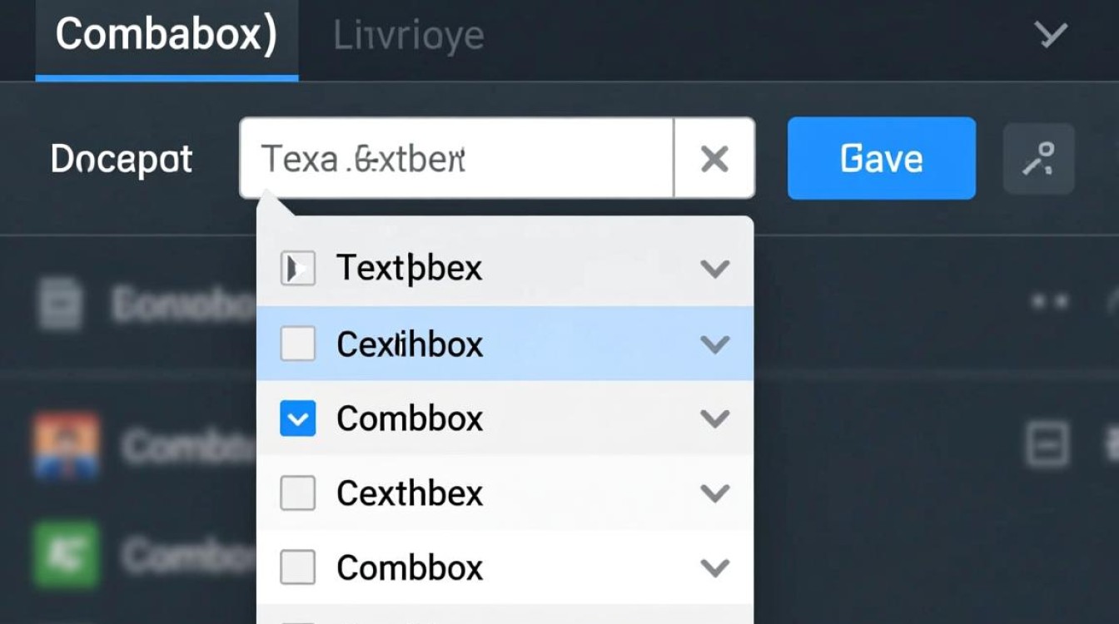Viewport: 1119px width, 624px height.
Task: Expand the chevron next to the checked Combbox
Action: coord(714,418)
